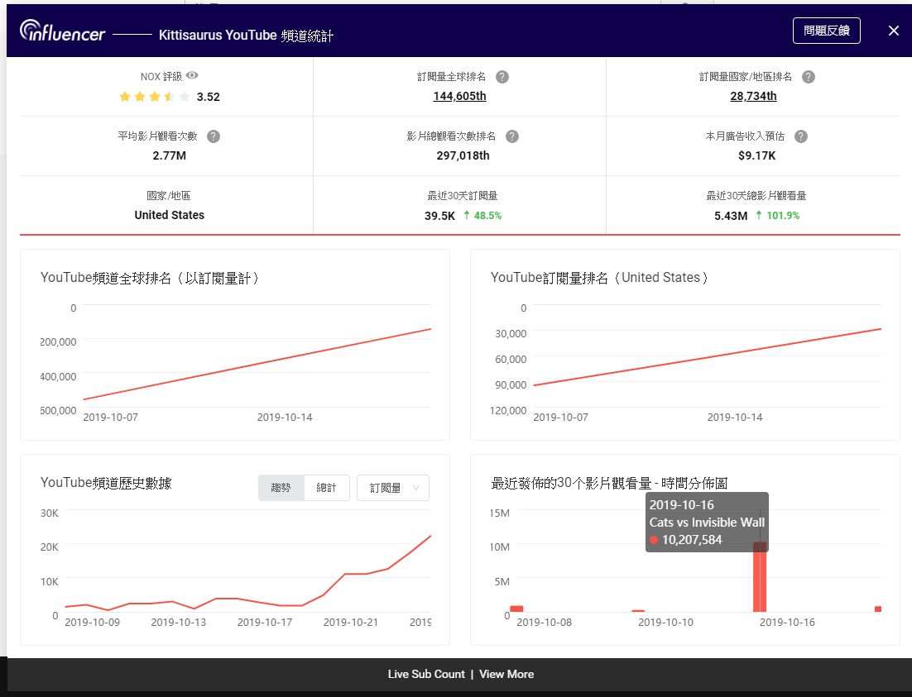
Task: Click help icon next to global subscriber rank
Action: 502,77
